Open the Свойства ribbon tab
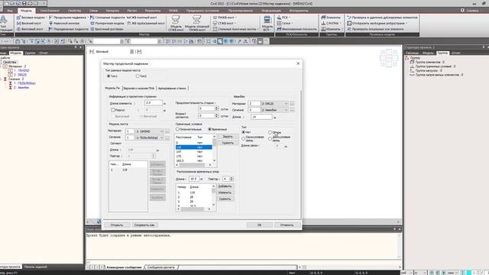Screen dimensions: 489x275 (x=74, y=10)
